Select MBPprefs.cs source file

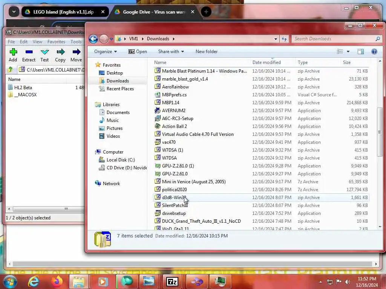pyautogui.click(x=261, y=94)
